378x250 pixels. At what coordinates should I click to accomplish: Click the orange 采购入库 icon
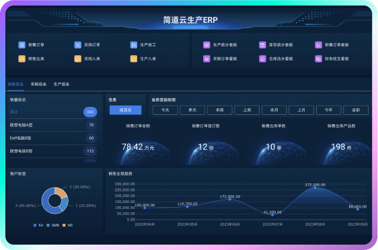tap(77, 58)
